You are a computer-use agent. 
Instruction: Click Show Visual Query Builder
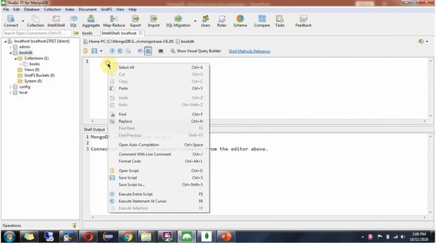[196, 51]
